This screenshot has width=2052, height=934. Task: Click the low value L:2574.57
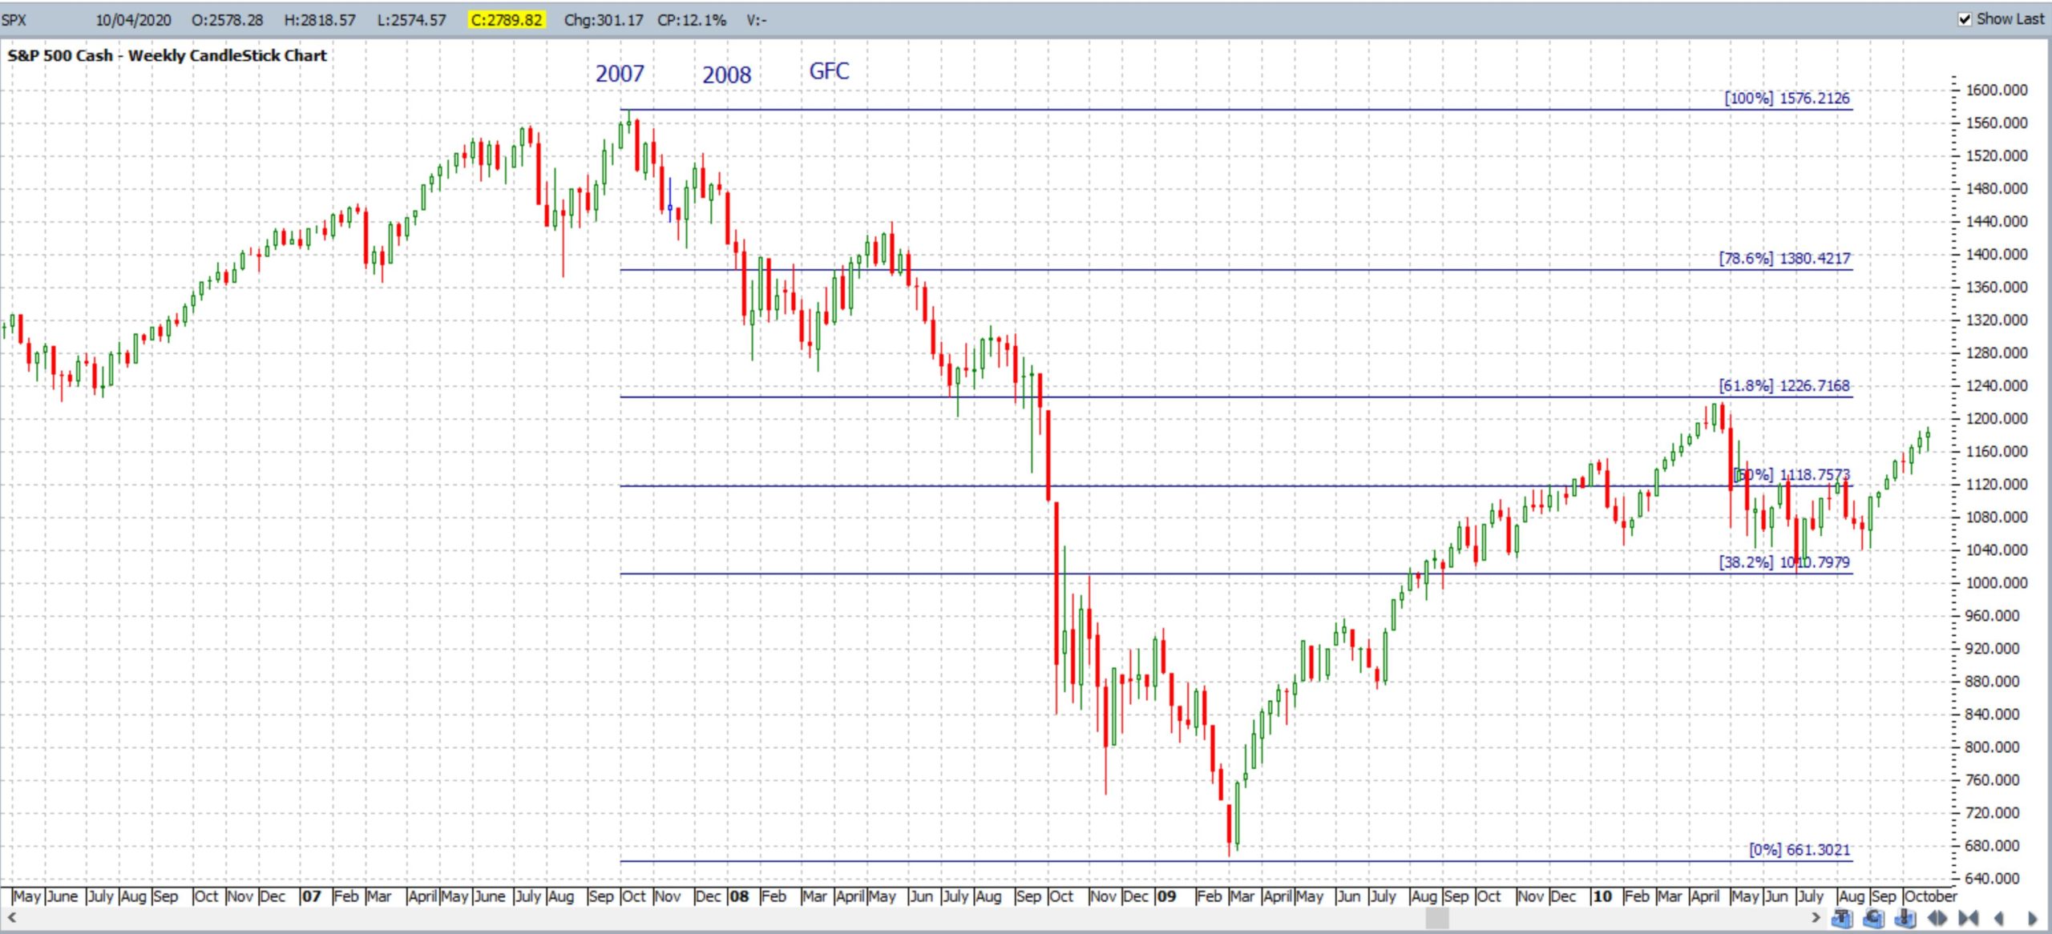tap(411, 20)
